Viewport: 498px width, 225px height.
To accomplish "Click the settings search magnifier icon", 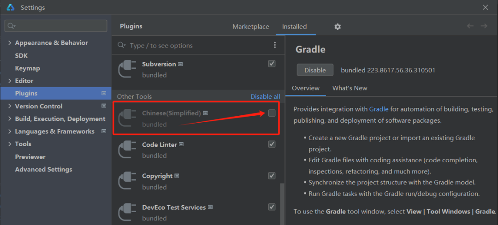I will click(12, 26).
